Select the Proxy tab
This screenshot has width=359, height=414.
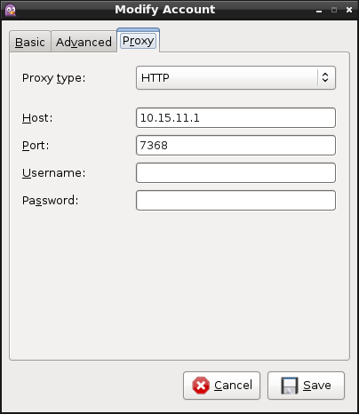138,40
